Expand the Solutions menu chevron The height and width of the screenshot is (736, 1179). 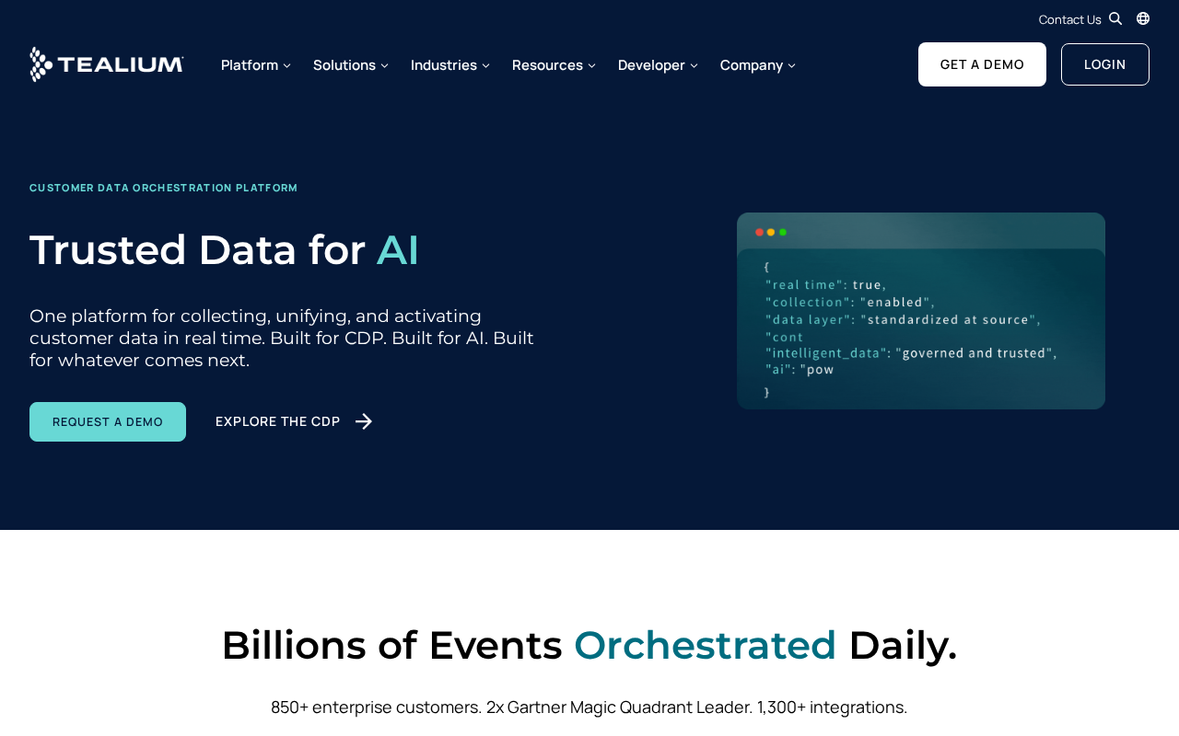click(x=384, y=65)
